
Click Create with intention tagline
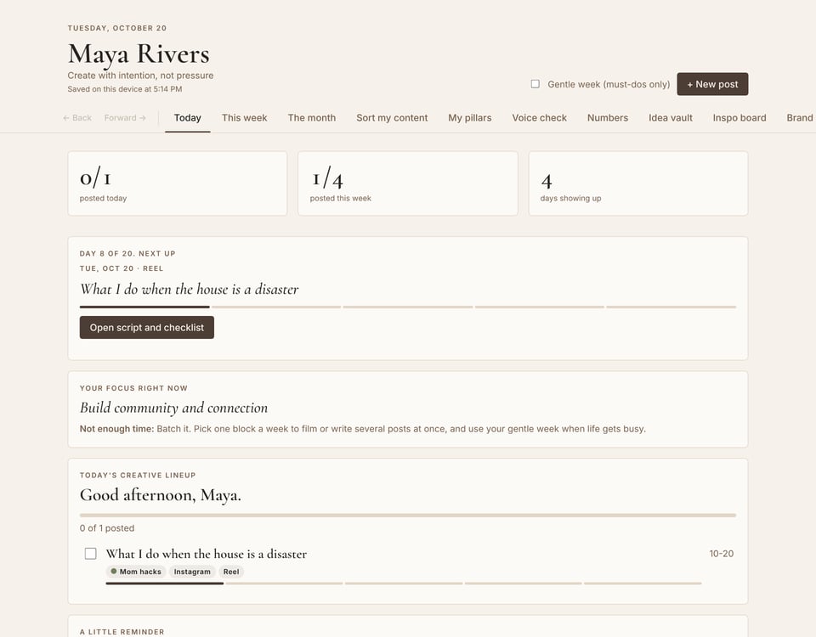click(x=140, y=76)
